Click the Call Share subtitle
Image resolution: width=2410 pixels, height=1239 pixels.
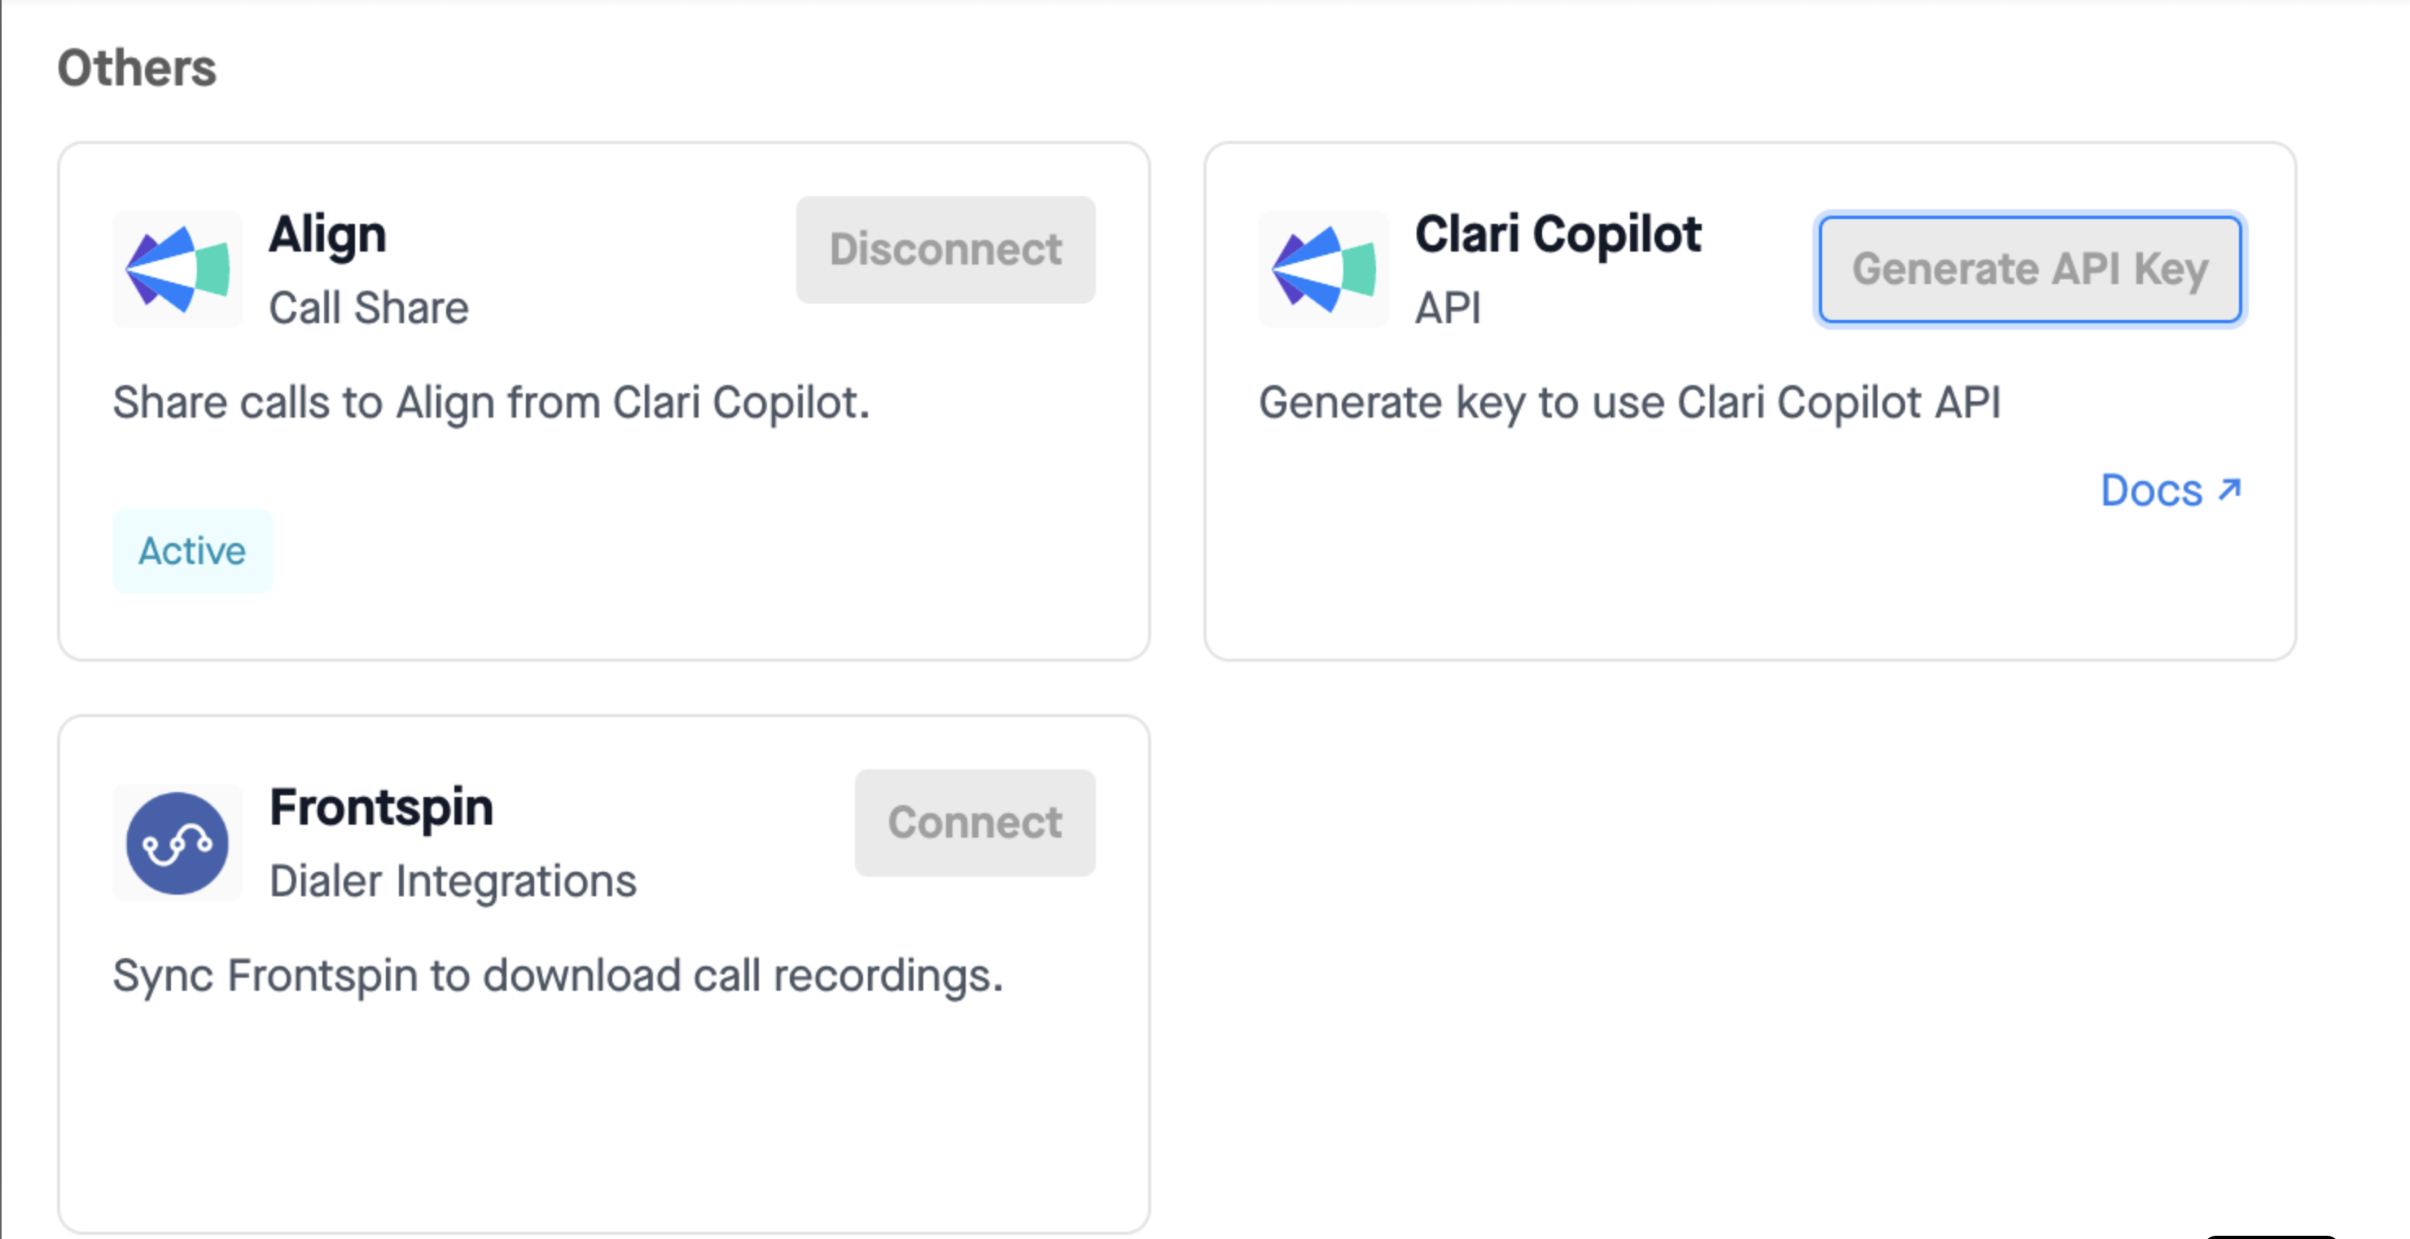(369, 308)
